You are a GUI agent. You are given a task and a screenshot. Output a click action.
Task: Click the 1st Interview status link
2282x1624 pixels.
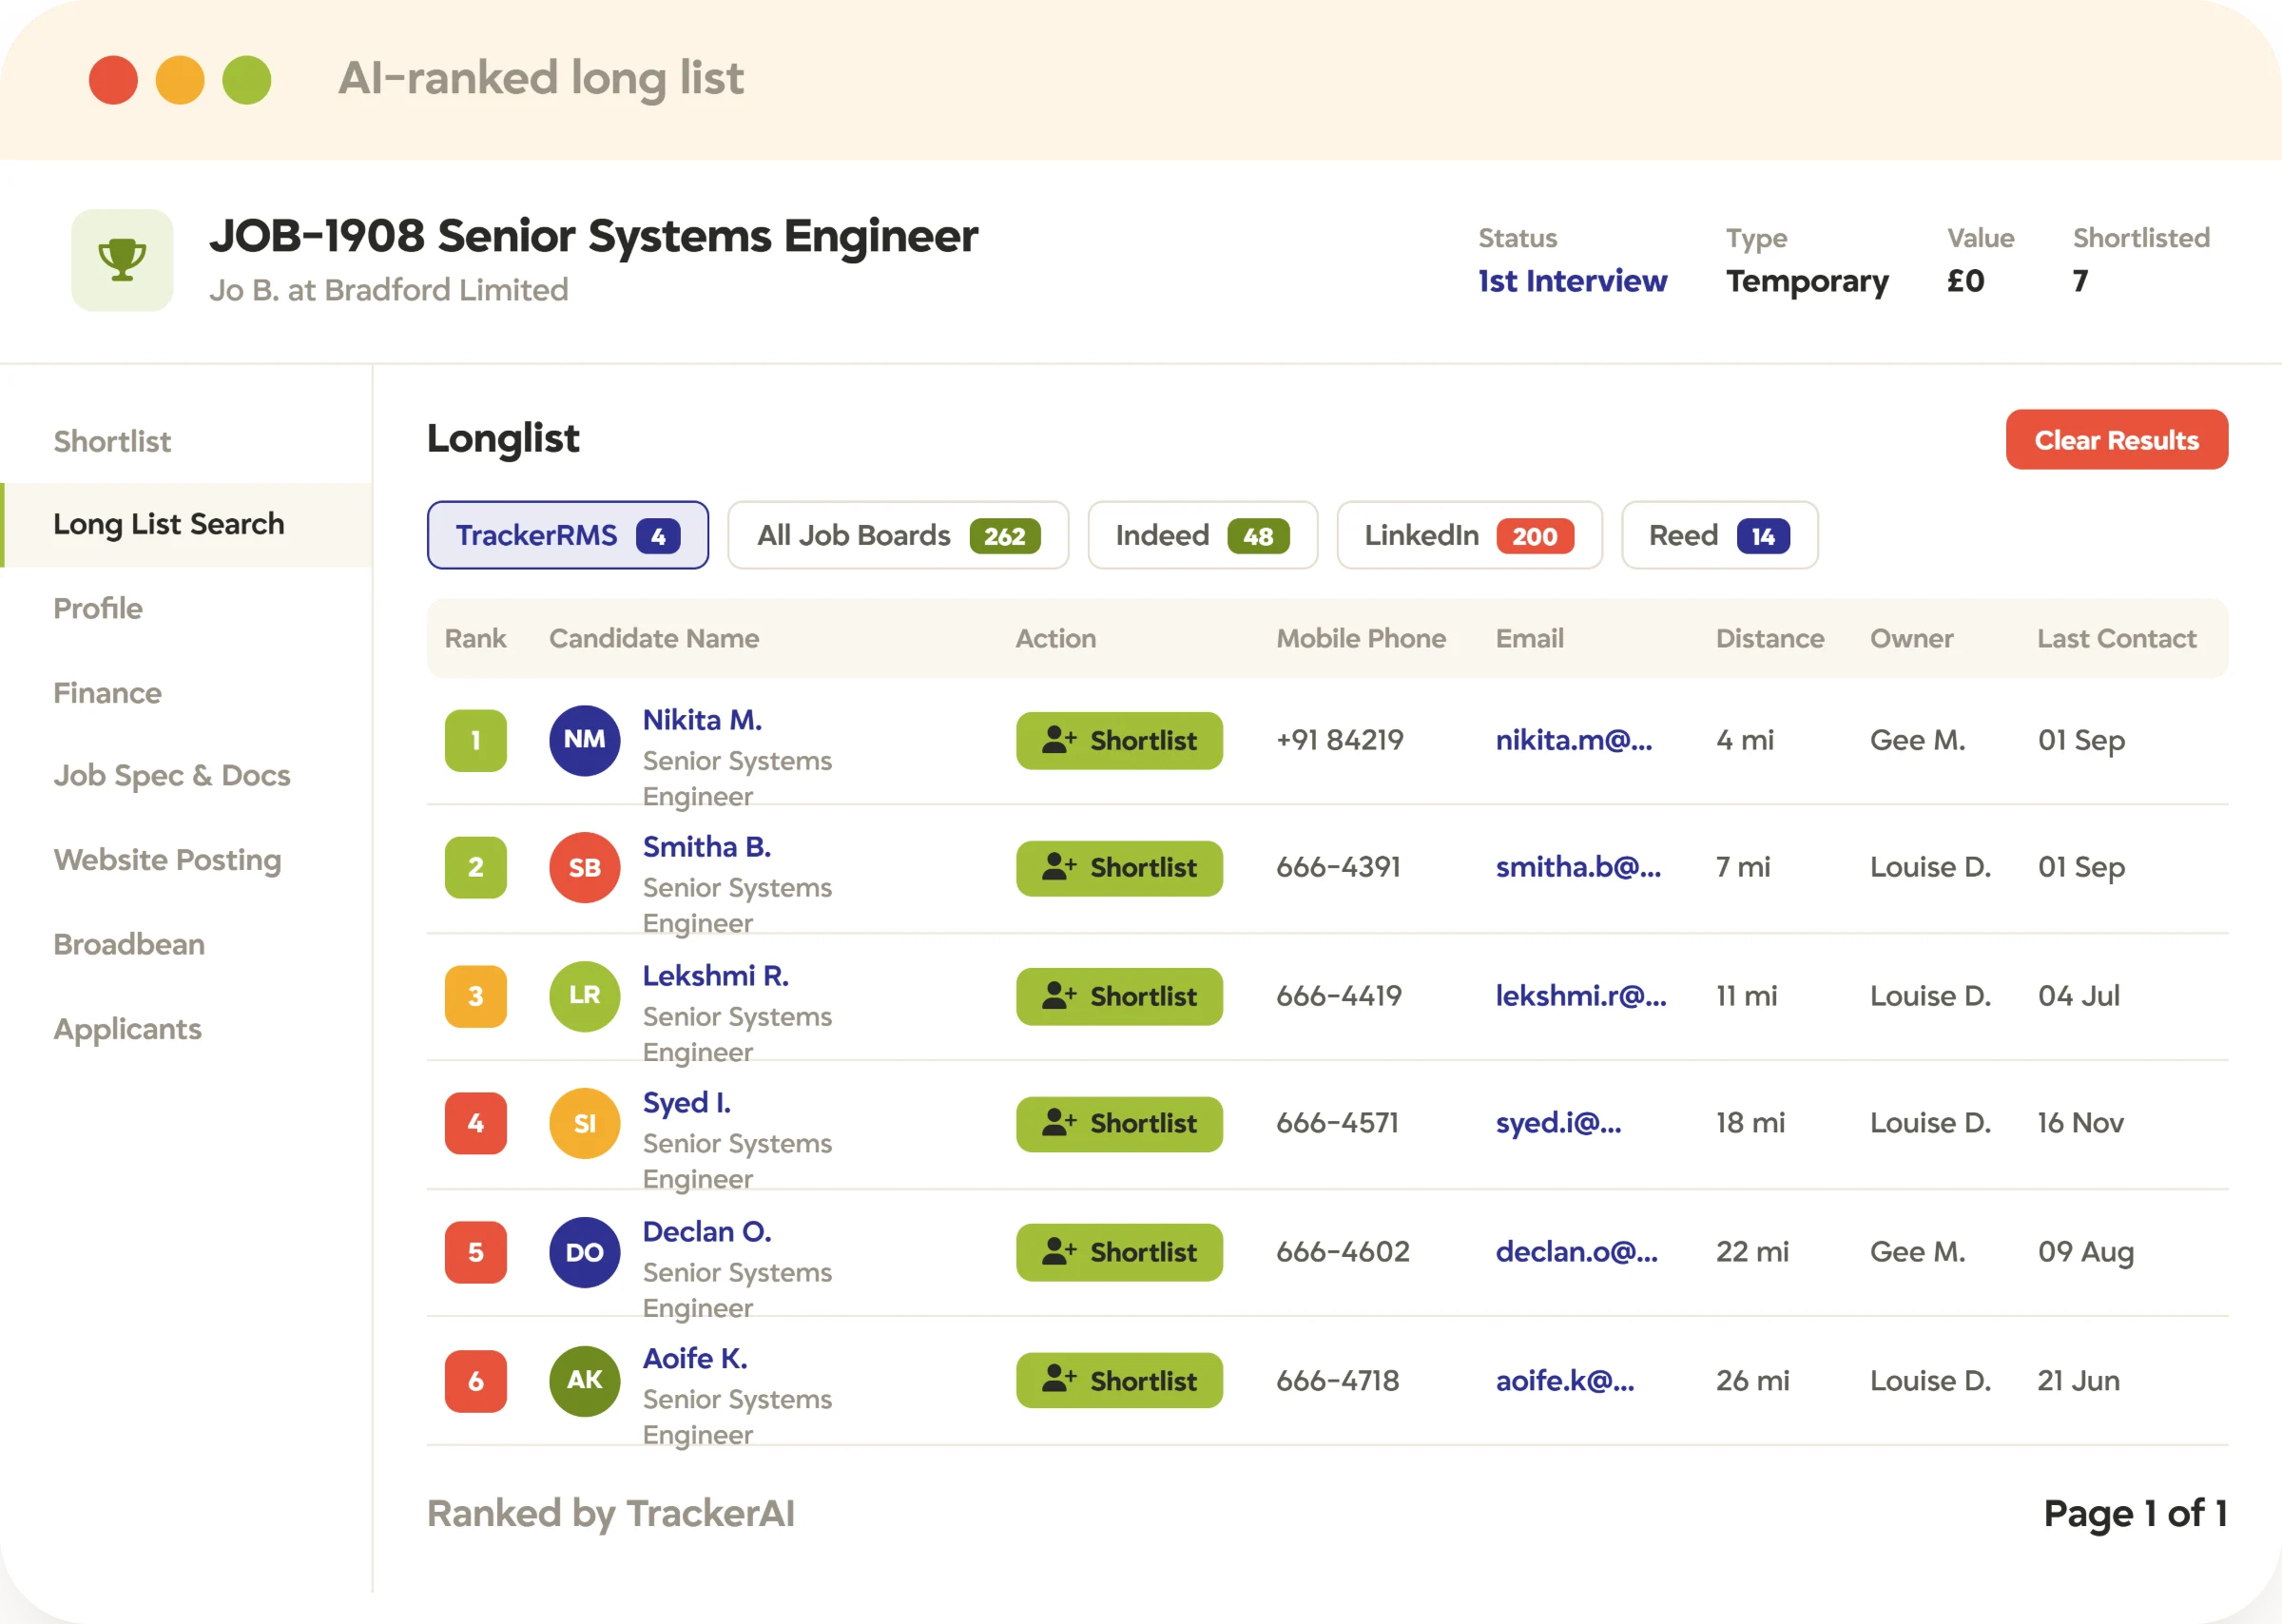click(x=1572, y=281)
